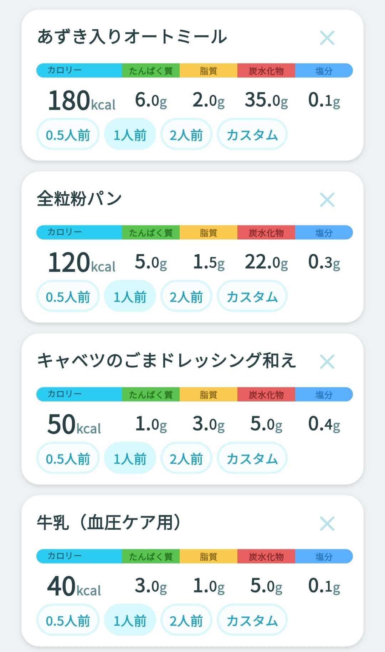Set キャベツのごまドレッシング和え to 2人前
Image resolution: width=385 pixels, height=652 pixels.
pyautogui.click(x=186, y=458)
